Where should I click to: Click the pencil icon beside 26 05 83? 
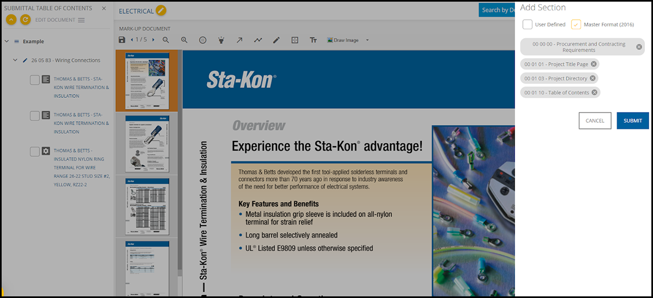coord(25,60)
